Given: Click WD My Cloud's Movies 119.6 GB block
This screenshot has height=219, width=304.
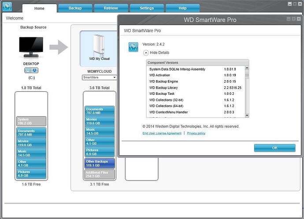Looking at the screenshot, I should pyautogui.click(x=100, y=121).
